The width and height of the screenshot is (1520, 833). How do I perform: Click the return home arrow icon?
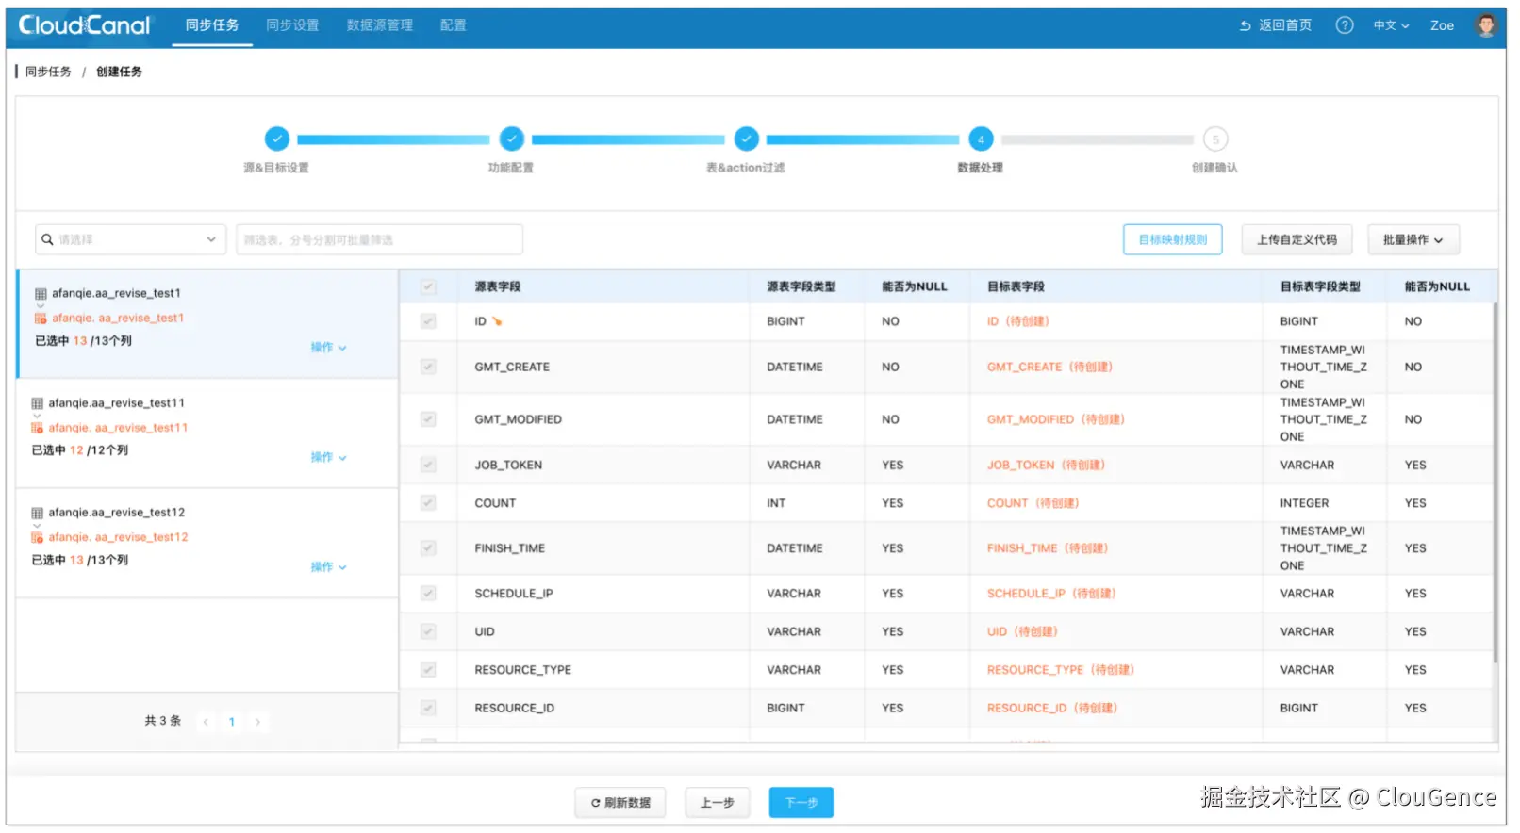[1246, 25]
